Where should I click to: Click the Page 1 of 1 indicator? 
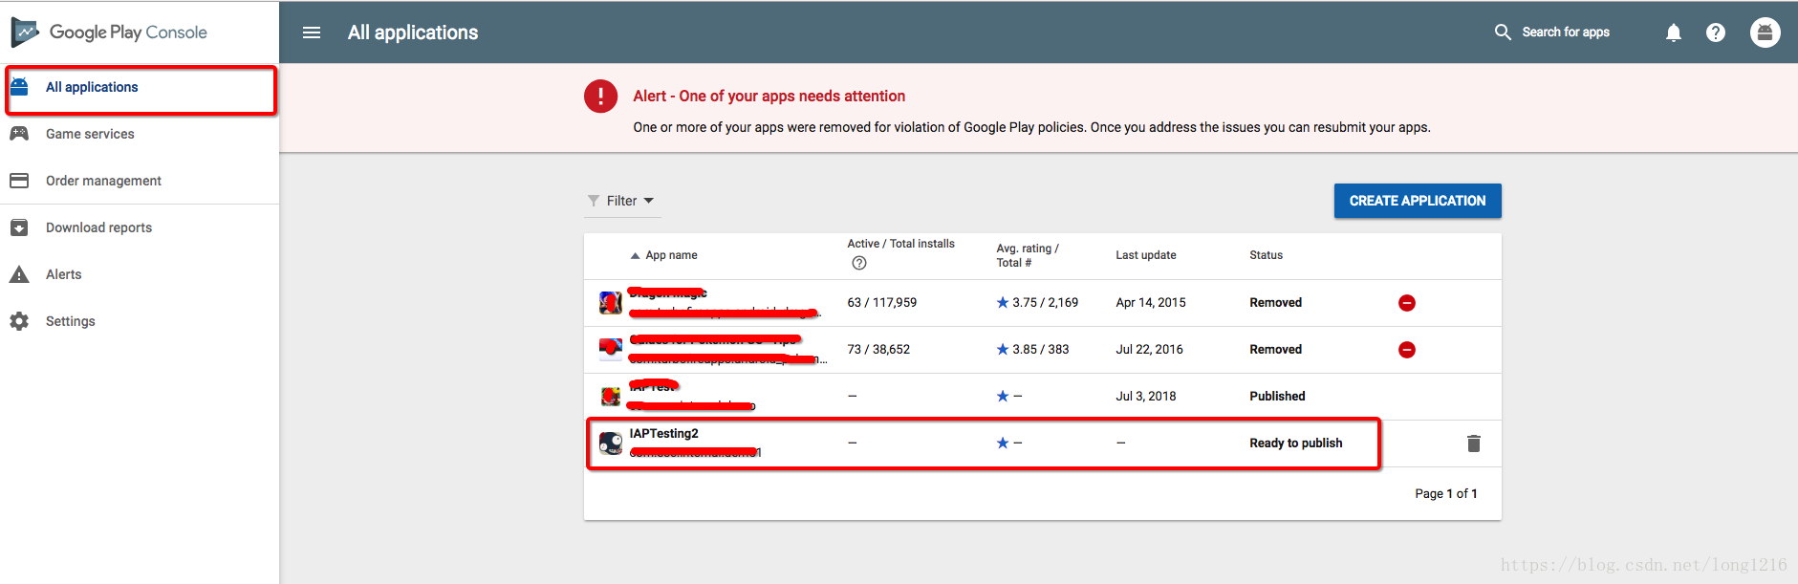(x=1446, y=494)
